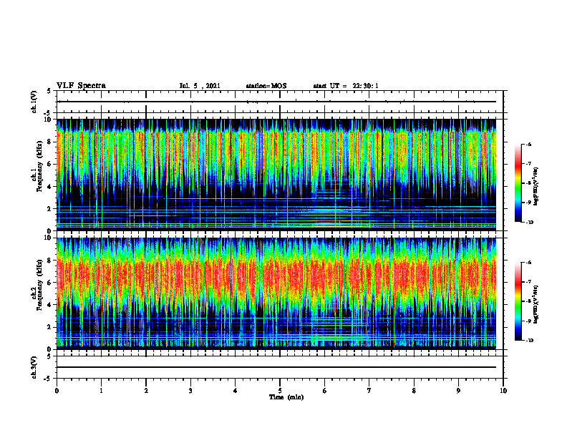The height and width of the screenshot is (438, 567).
Task: Click the 0 kHz tick of ch.2 frequency axis
Action: coord(51,349)
